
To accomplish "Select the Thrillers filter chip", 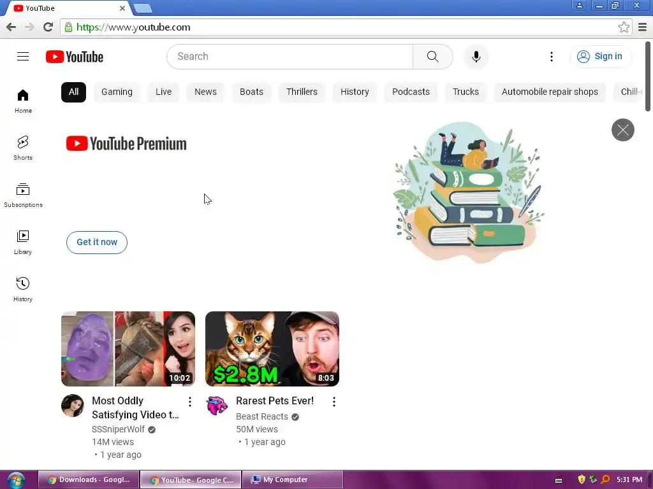I will [x=302, y=92].
